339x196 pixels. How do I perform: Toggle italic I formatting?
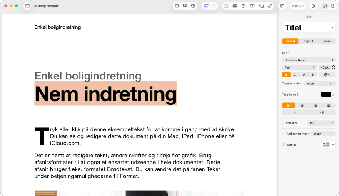coord(295,75)
